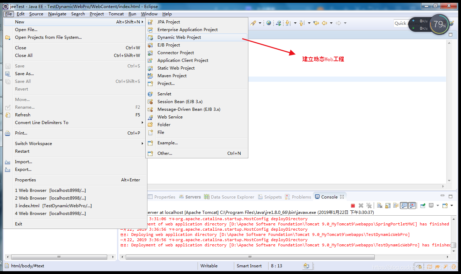Open the Tomcat menu
Screen dimensions: 461x274
[116, 14]
